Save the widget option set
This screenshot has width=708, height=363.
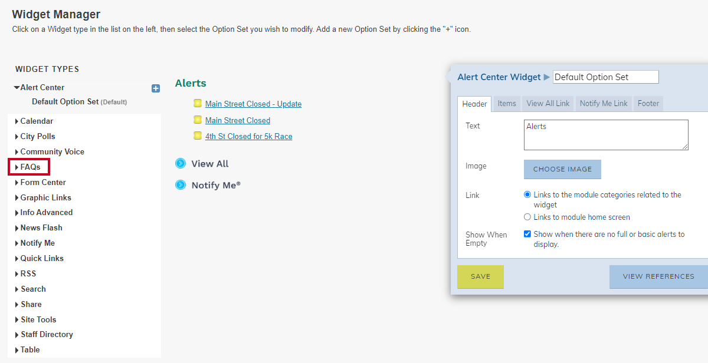[480, 276]
